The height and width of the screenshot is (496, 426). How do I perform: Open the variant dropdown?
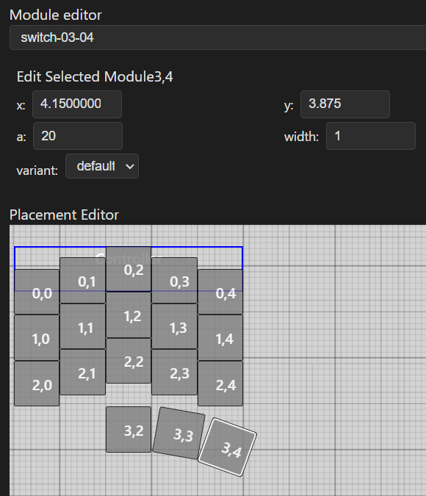click(102, 166)
